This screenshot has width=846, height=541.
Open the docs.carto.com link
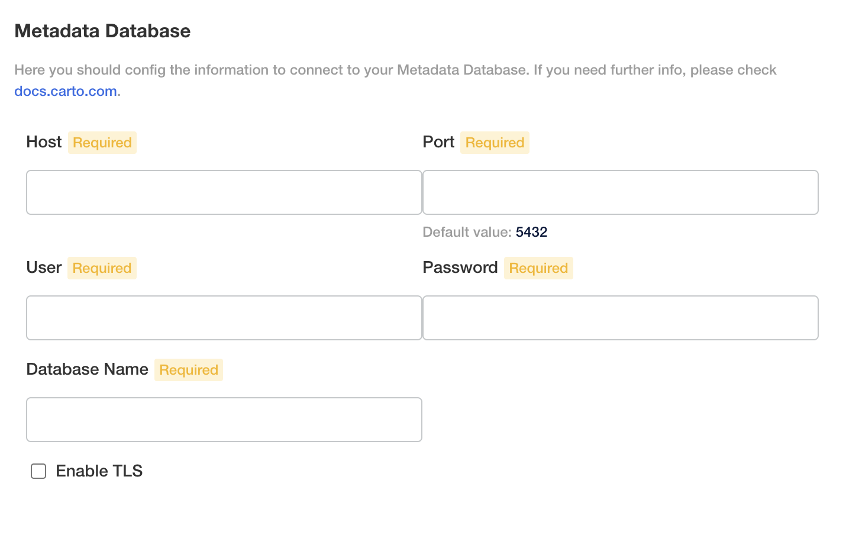66,91
